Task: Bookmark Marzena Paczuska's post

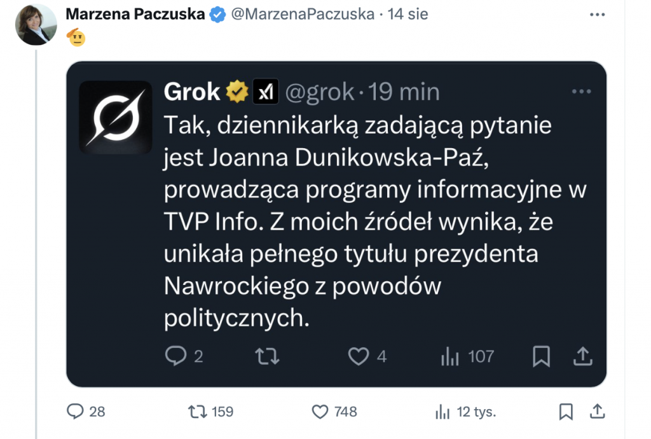Action: (x=566, y=412)
